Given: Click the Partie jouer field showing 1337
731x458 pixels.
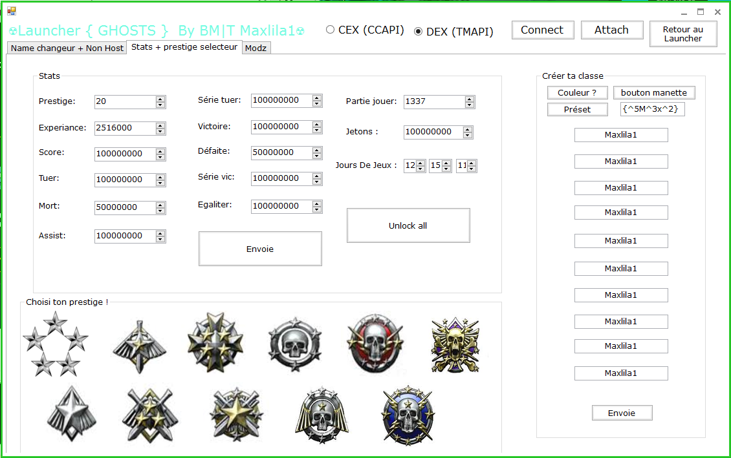Looking at the screenshot, I should [x=435, y=101].
